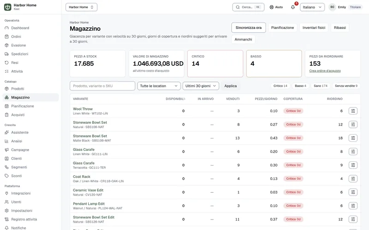
Task: Click the Prodotto, variante o SKU field
Action: (x=102, y=86)
